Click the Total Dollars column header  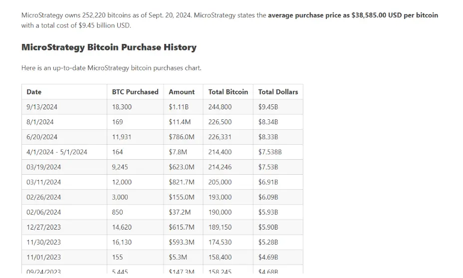278,92
